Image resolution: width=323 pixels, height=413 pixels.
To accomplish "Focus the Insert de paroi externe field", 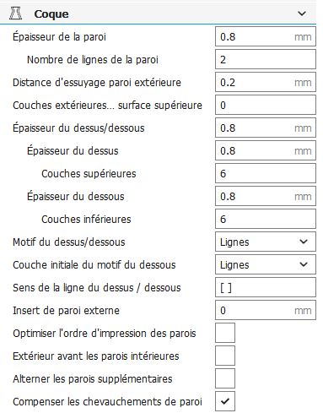I will click(266, 310).
